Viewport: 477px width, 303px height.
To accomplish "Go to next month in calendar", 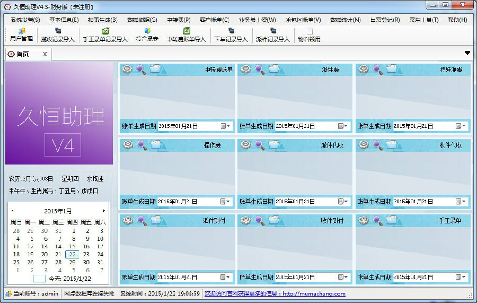I will 104,211.
